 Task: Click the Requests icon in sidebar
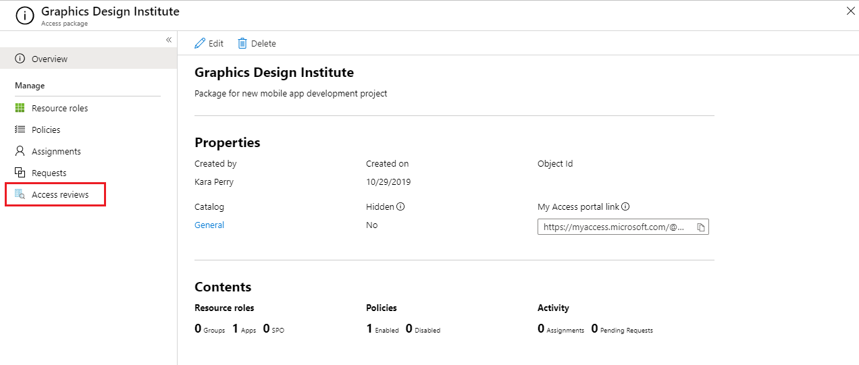tap(20, 173)
